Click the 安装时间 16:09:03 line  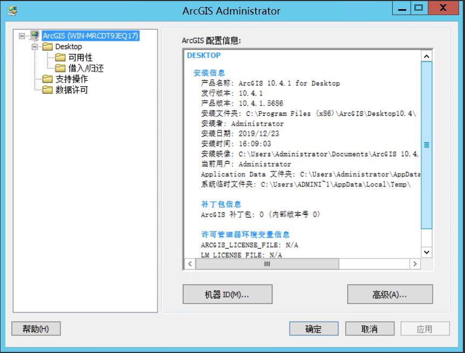[x=236, y=144]
